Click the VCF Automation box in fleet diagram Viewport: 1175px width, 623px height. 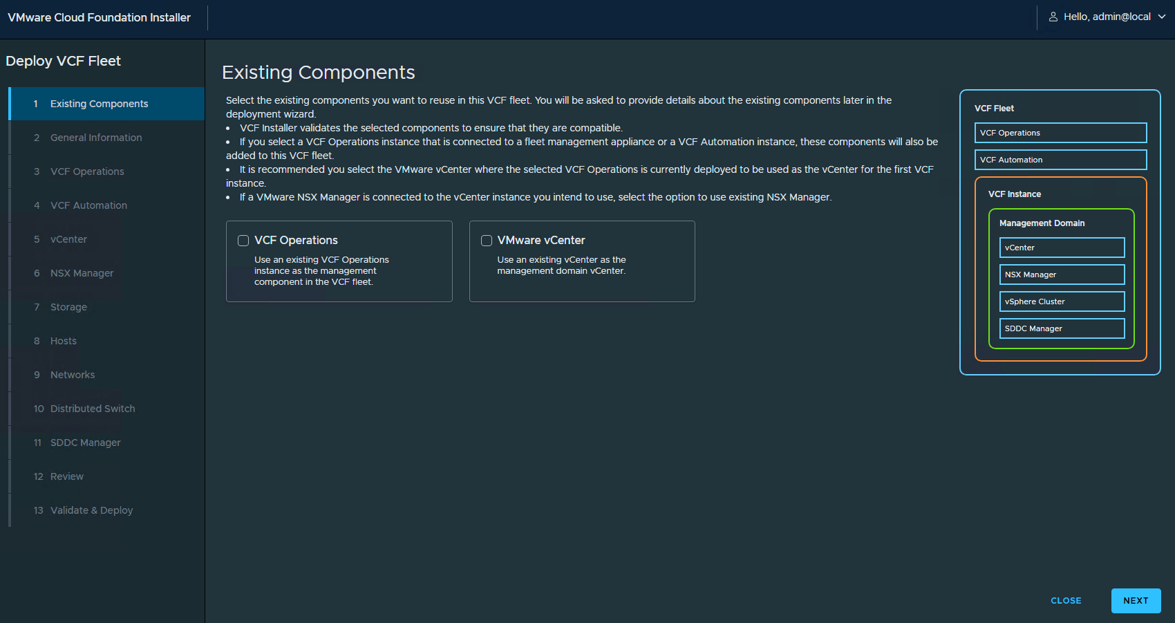coord(1060,160)
